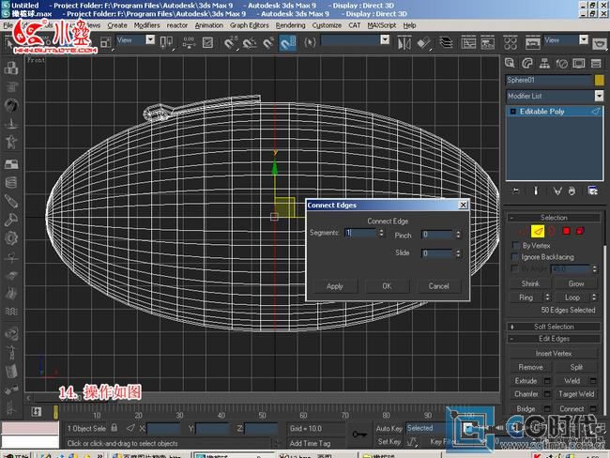Screen dimensions: 610x458
Task: Open the Animation menu
Action: (209, 25)
